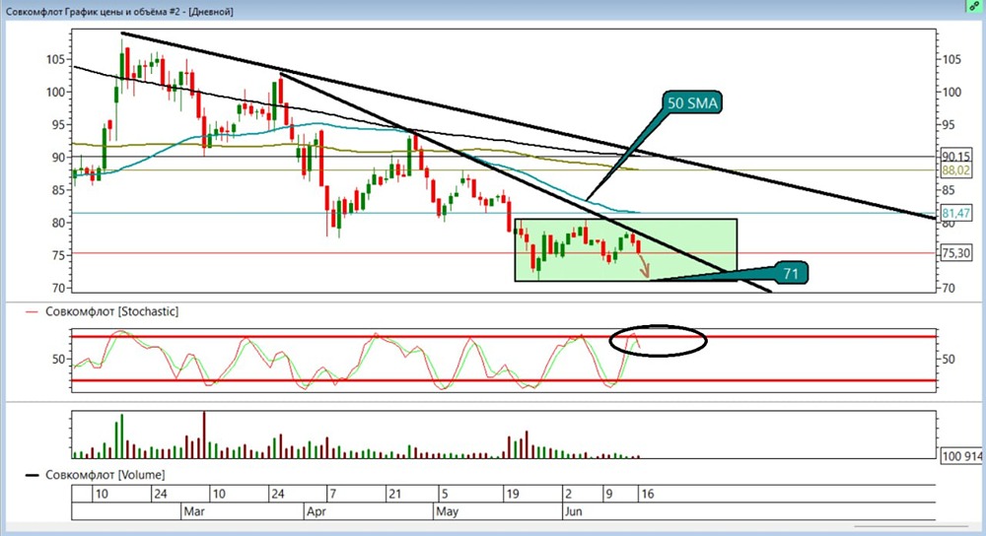The height and width of the screenshot is (536, 986).
Task: Click the 'Apr' month label on timeline
Action: [x=316, y=511]
